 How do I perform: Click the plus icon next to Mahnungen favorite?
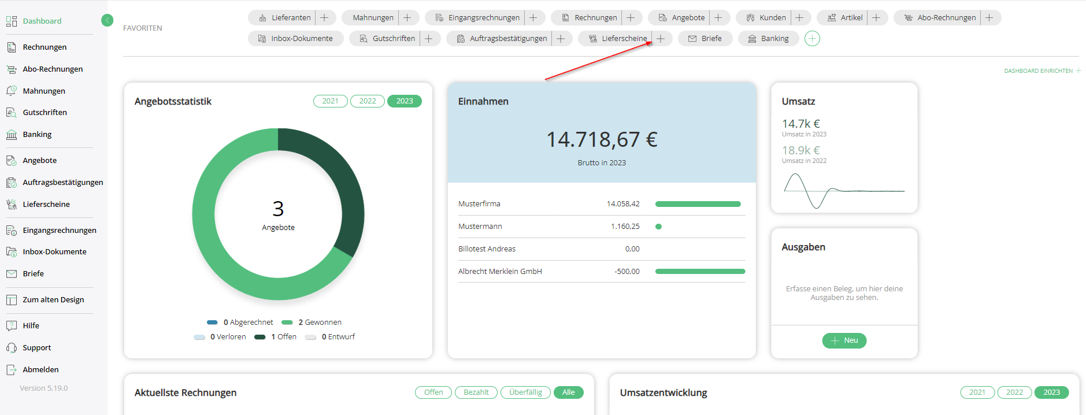point(407,18)
